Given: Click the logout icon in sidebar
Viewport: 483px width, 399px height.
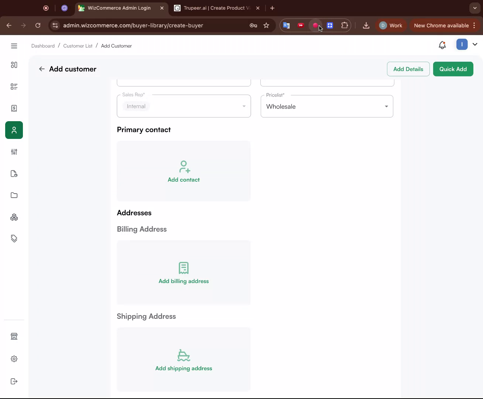Looking at the screenshot, I should click(14, 381).
